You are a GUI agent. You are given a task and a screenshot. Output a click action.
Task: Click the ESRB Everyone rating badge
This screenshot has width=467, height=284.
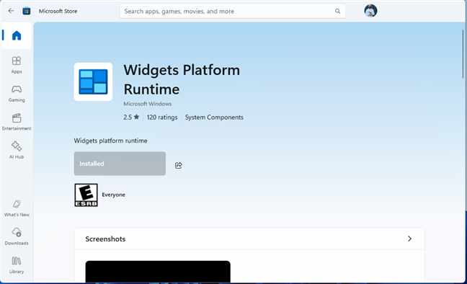pyautogui.click(x=86, y=195)
